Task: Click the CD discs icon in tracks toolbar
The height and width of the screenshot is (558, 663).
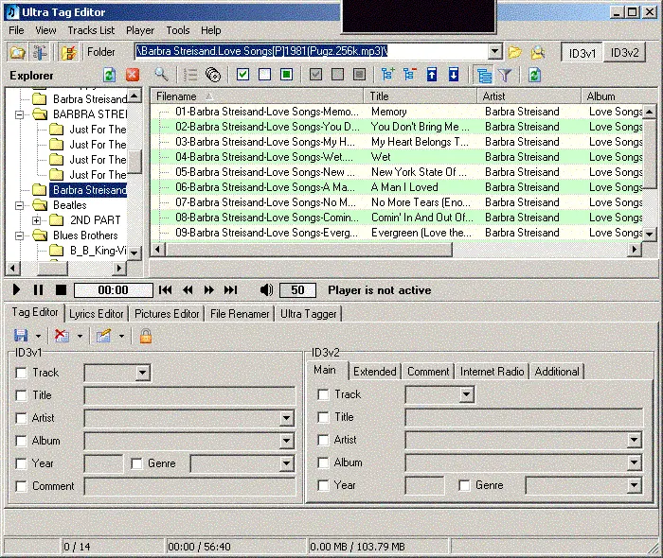Action: pyautogui.click(x=213, y=75)
